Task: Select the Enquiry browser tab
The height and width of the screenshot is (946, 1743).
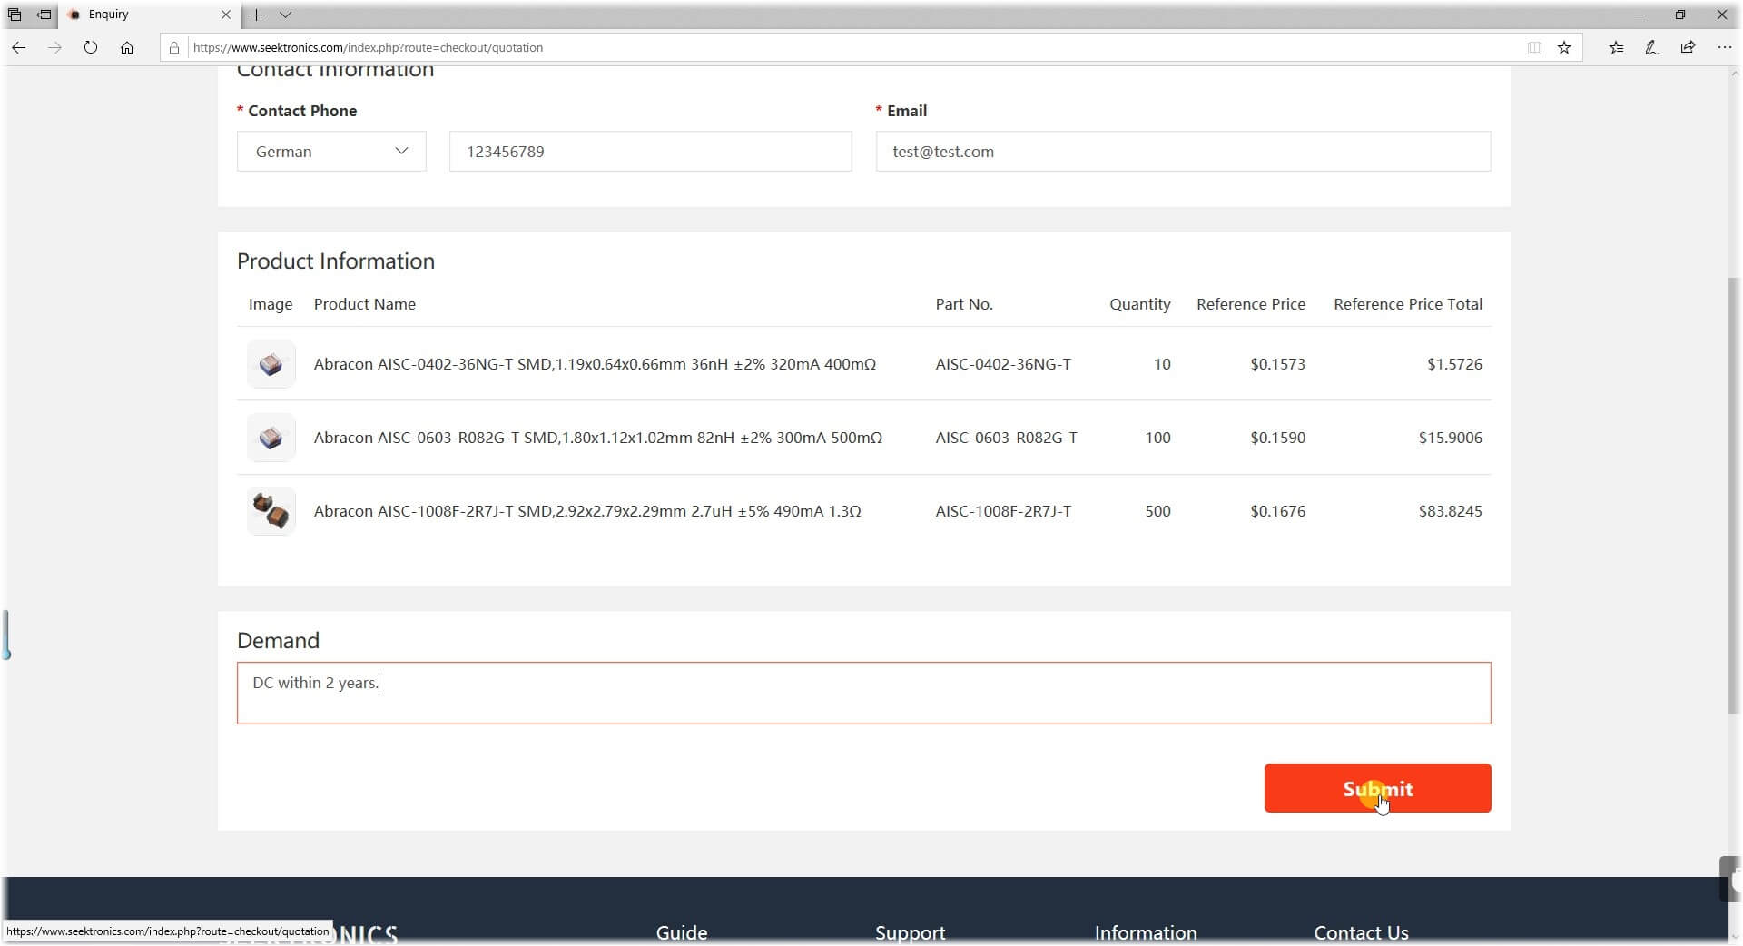Action: tap(150, 15)
